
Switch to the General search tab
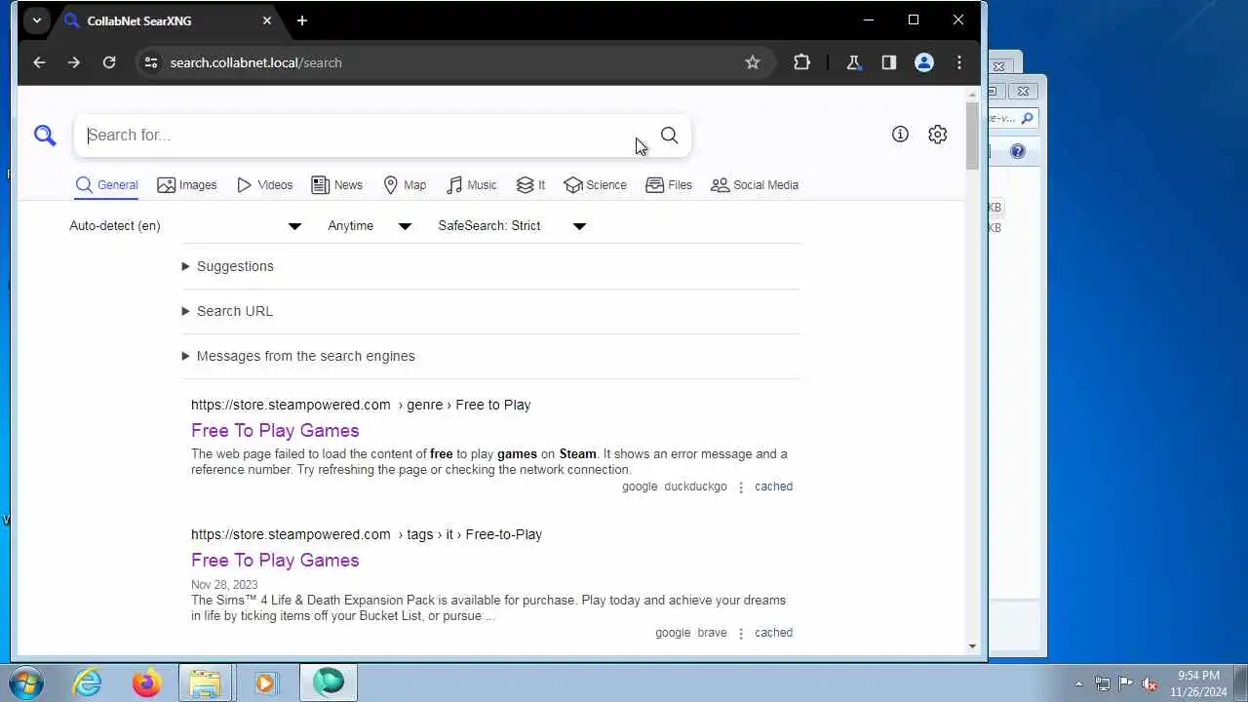tap(107, 184)
